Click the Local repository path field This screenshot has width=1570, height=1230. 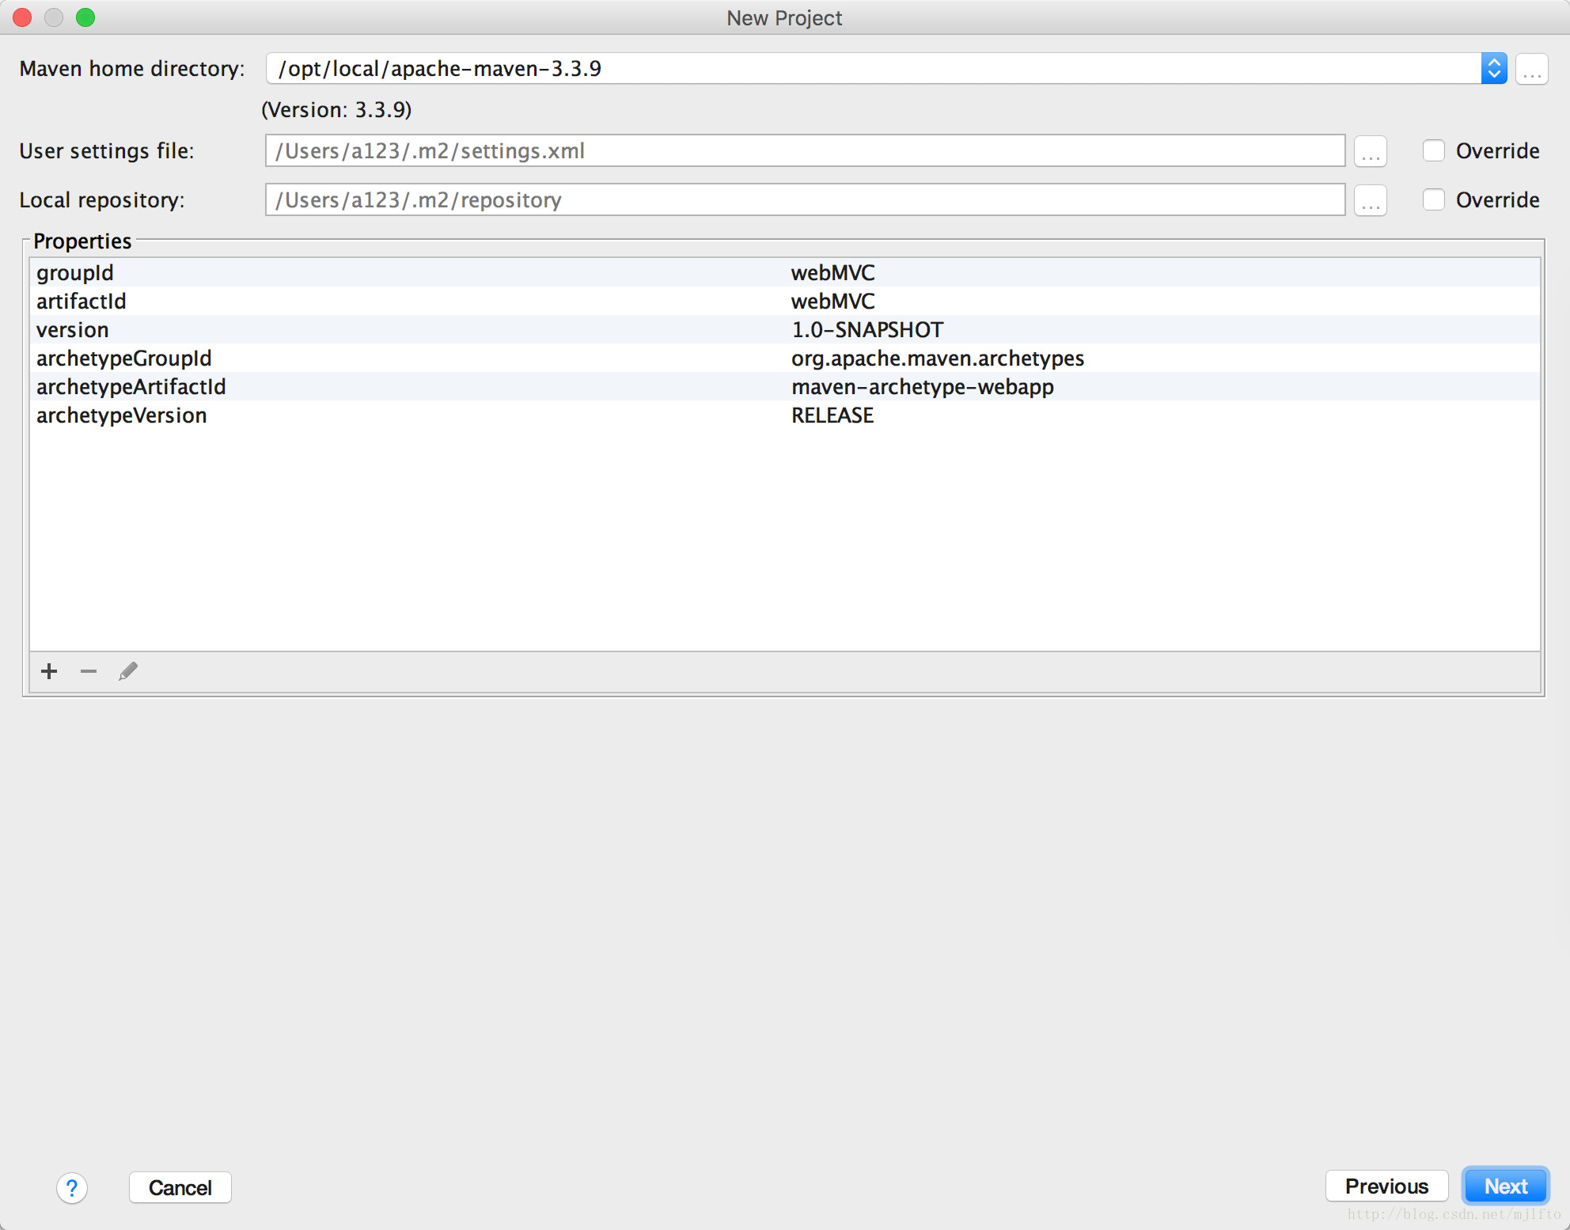pyautogui.click(x=806, y=200)
